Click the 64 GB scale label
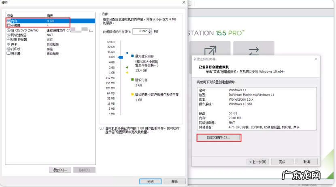336x187 pixels. point(111,42)
